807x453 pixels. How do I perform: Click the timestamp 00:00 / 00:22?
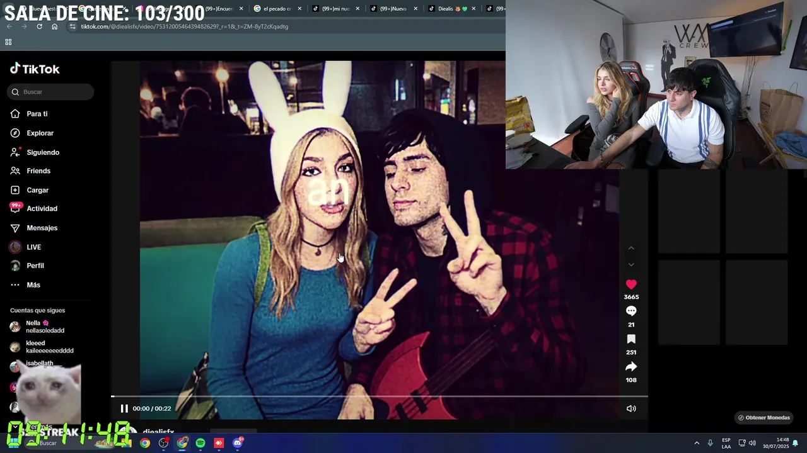(152, 408)
